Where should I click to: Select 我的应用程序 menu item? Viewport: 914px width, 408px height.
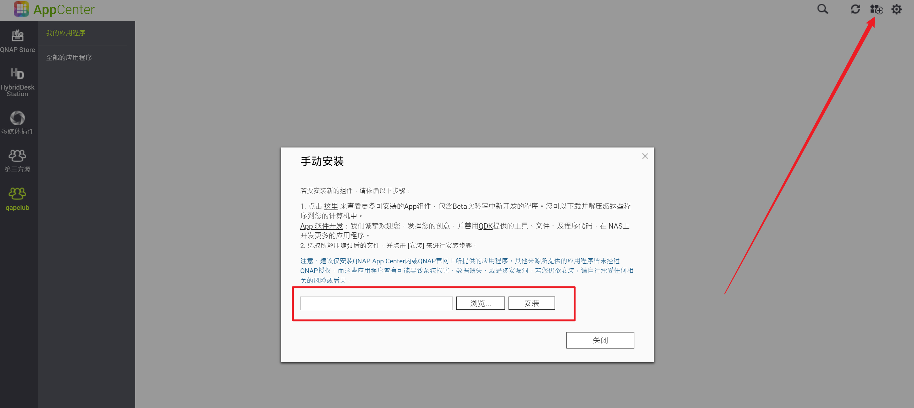pos(66,33)
